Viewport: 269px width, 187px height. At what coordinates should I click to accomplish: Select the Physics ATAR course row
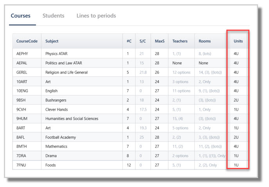click(130, 54)
